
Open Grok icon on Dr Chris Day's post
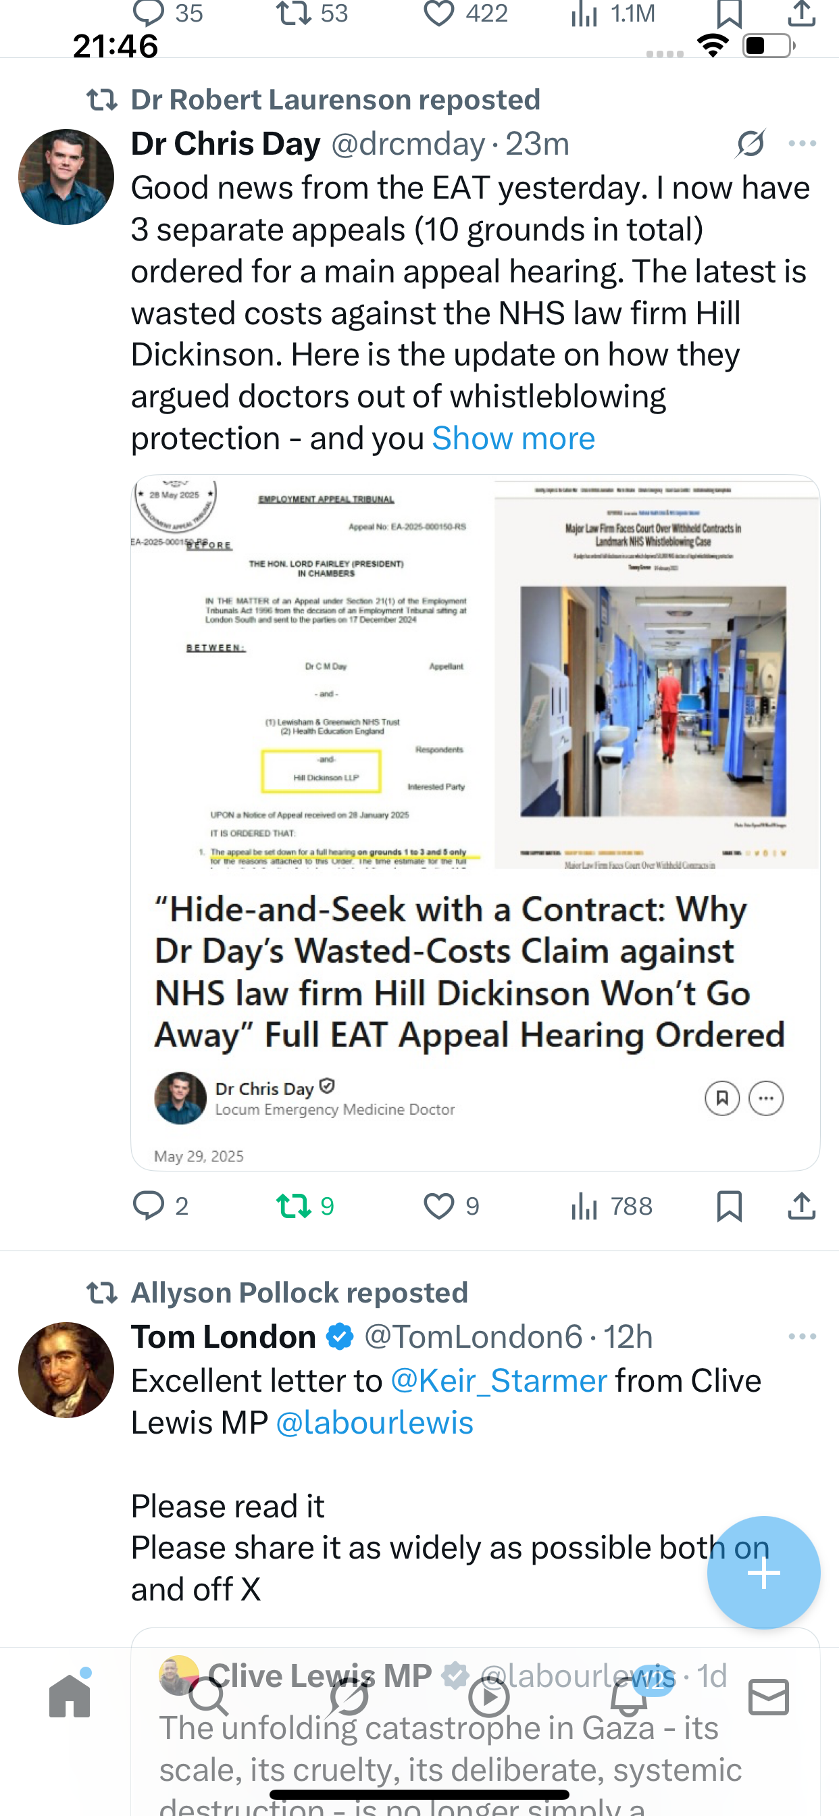(x=751, y=144)
